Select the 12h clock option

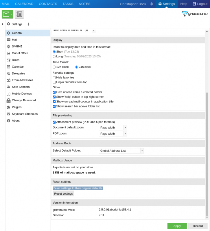(x=54, y=67)
